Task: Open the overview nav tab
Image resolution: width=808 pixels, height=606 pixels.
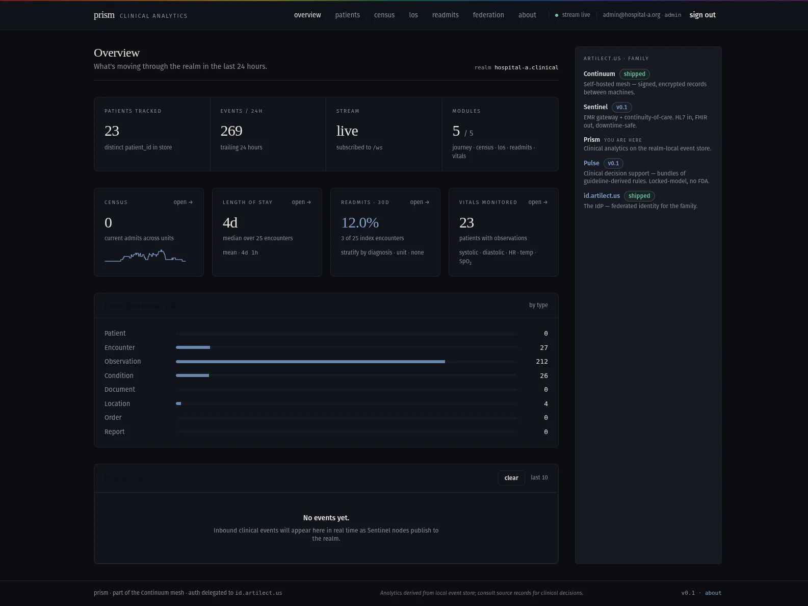Action: [x=307, y=15]
